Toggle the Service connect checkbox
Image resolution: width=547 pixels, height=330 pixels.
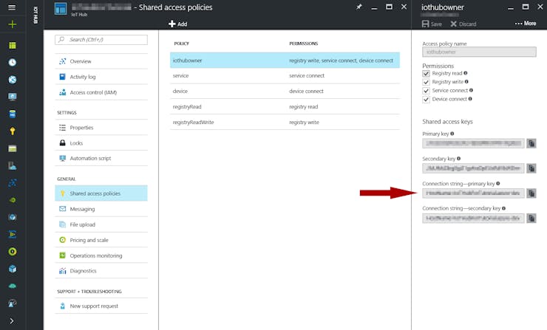[426, 91]
